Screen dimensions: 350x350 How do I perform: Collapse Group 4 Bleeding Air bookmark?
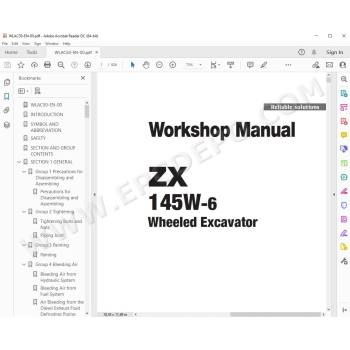click(24, 264)
